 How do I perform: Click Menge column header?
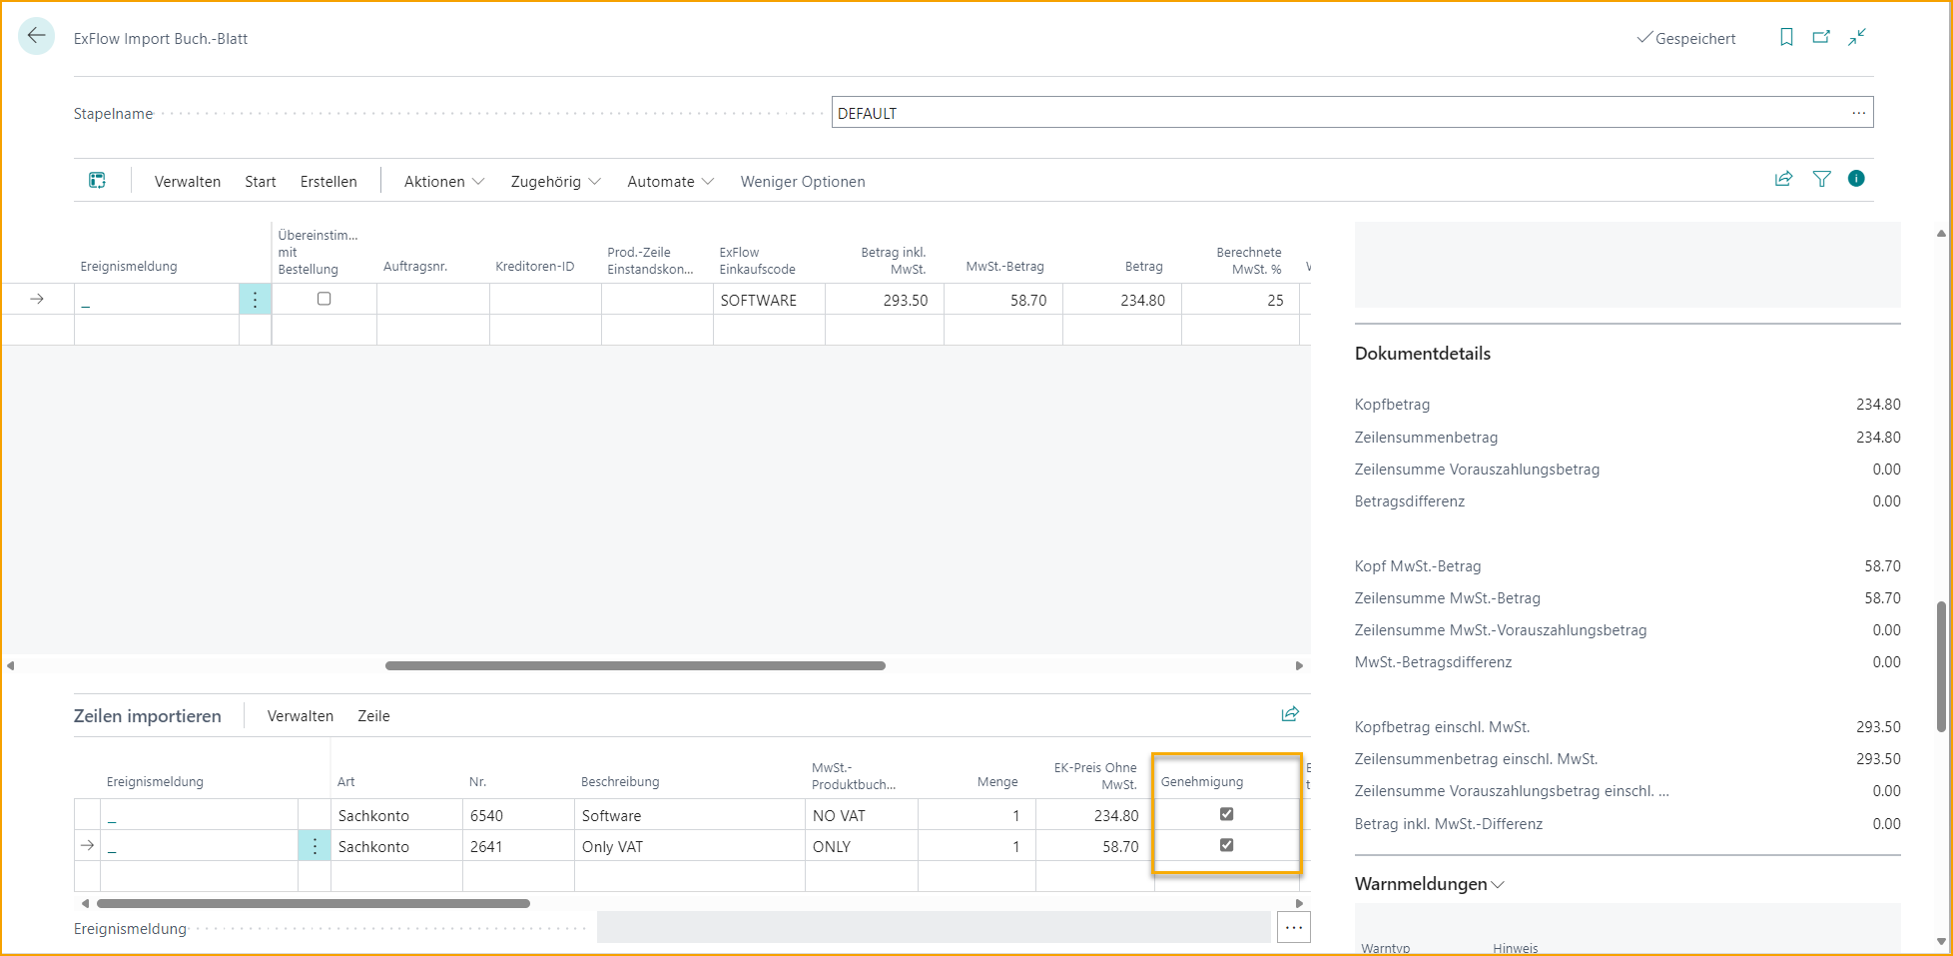pos(997,782)
